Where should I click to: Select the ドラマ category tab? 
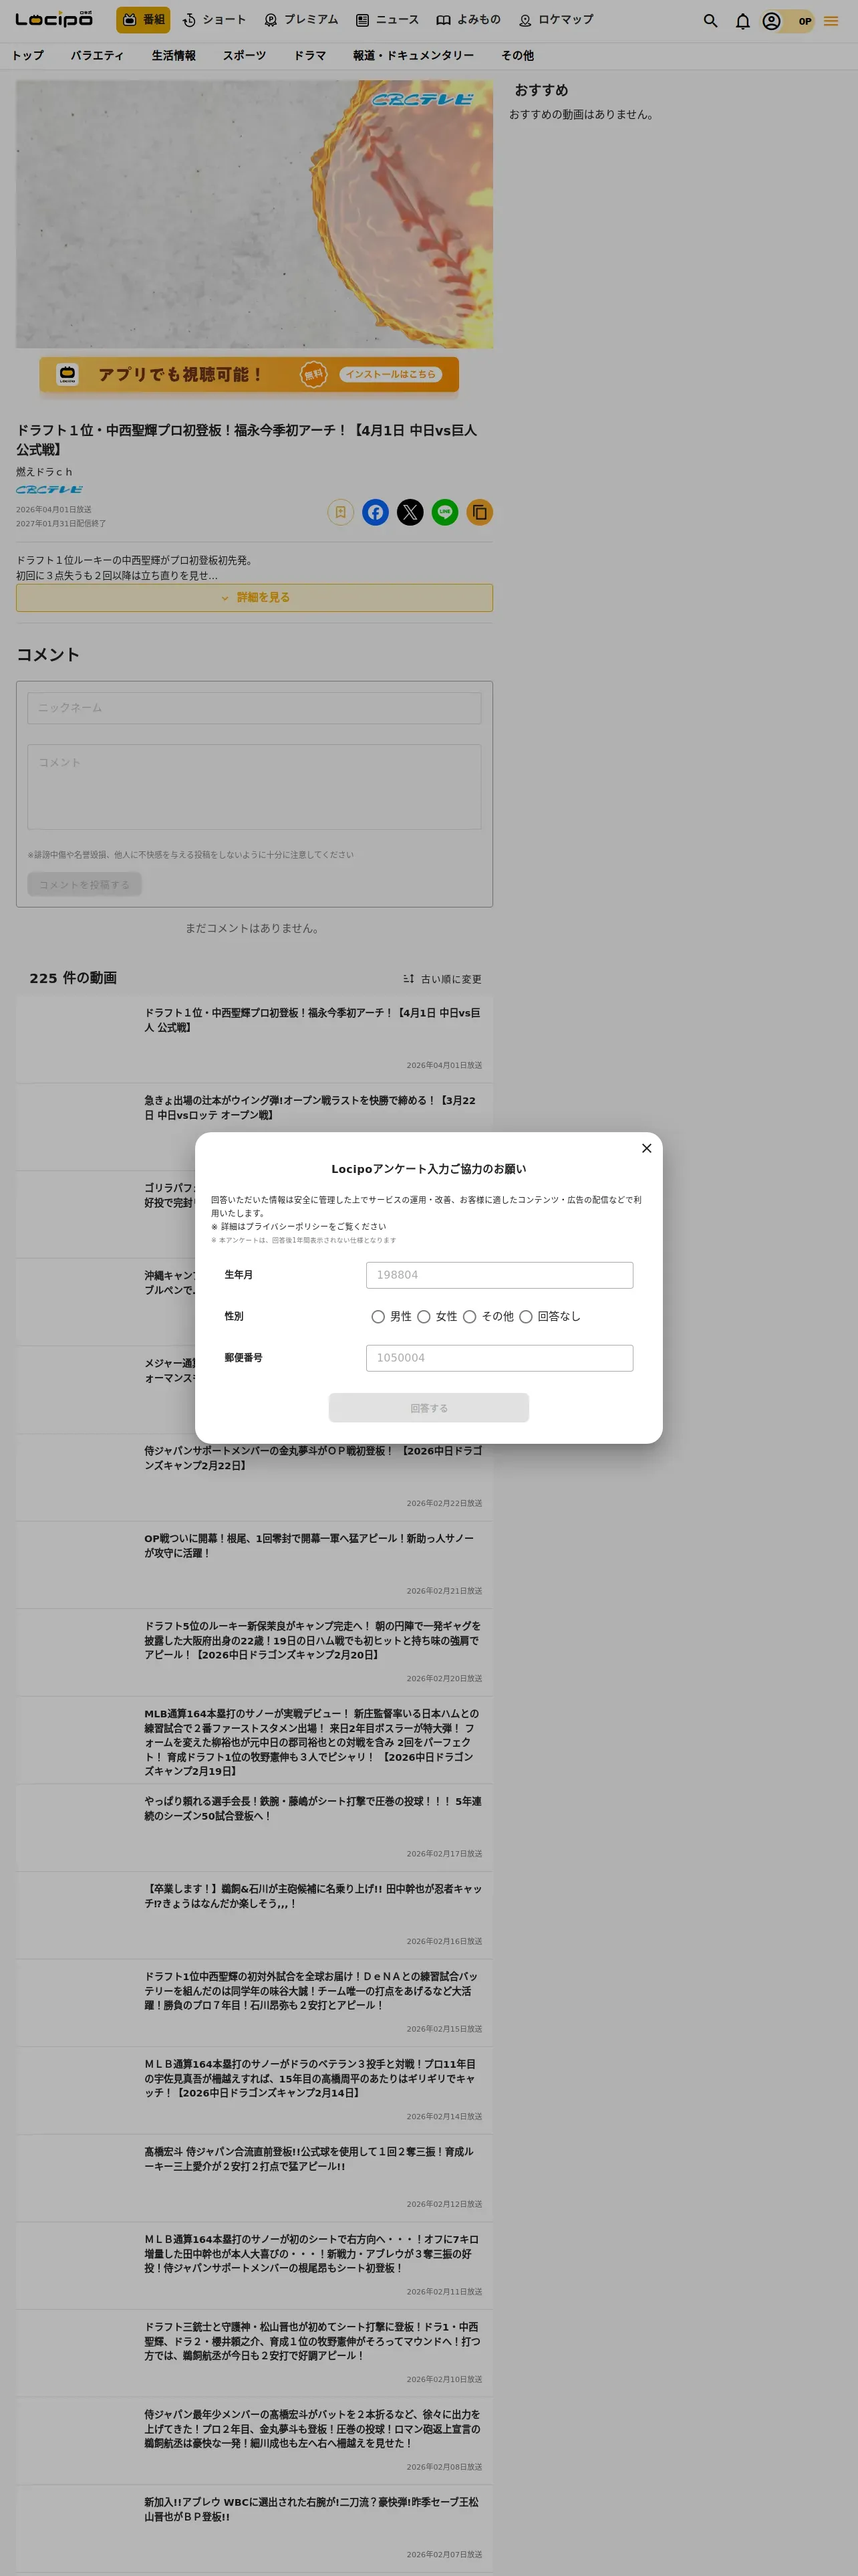(x=309, y=56)
